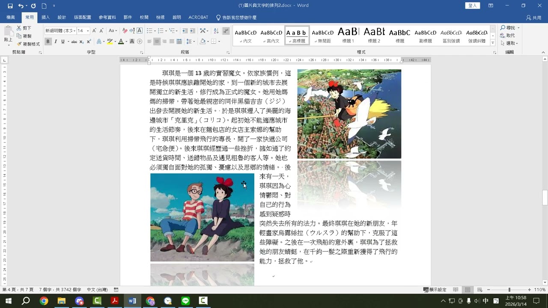
Task: Toggle the Underline U button
Action: point(63,41)
